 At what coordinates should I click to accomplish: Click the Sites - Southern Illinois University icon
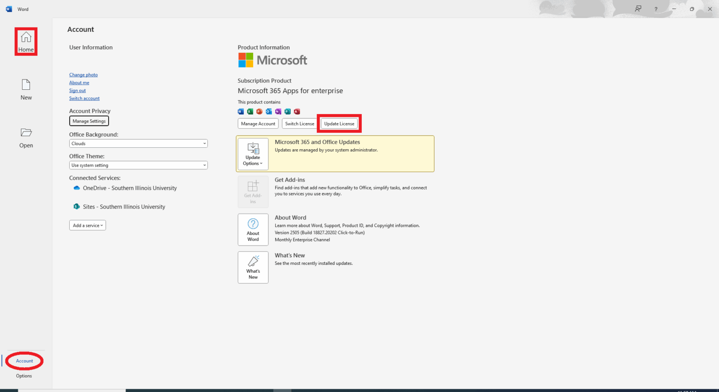pyautogui.click(x=76, y=206)
